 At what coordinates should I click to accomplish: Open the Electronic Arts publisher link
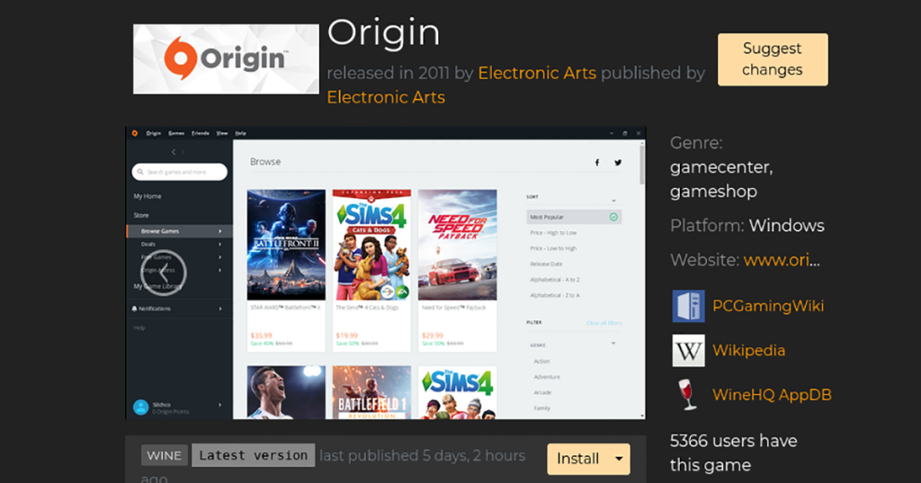point(386,97)
